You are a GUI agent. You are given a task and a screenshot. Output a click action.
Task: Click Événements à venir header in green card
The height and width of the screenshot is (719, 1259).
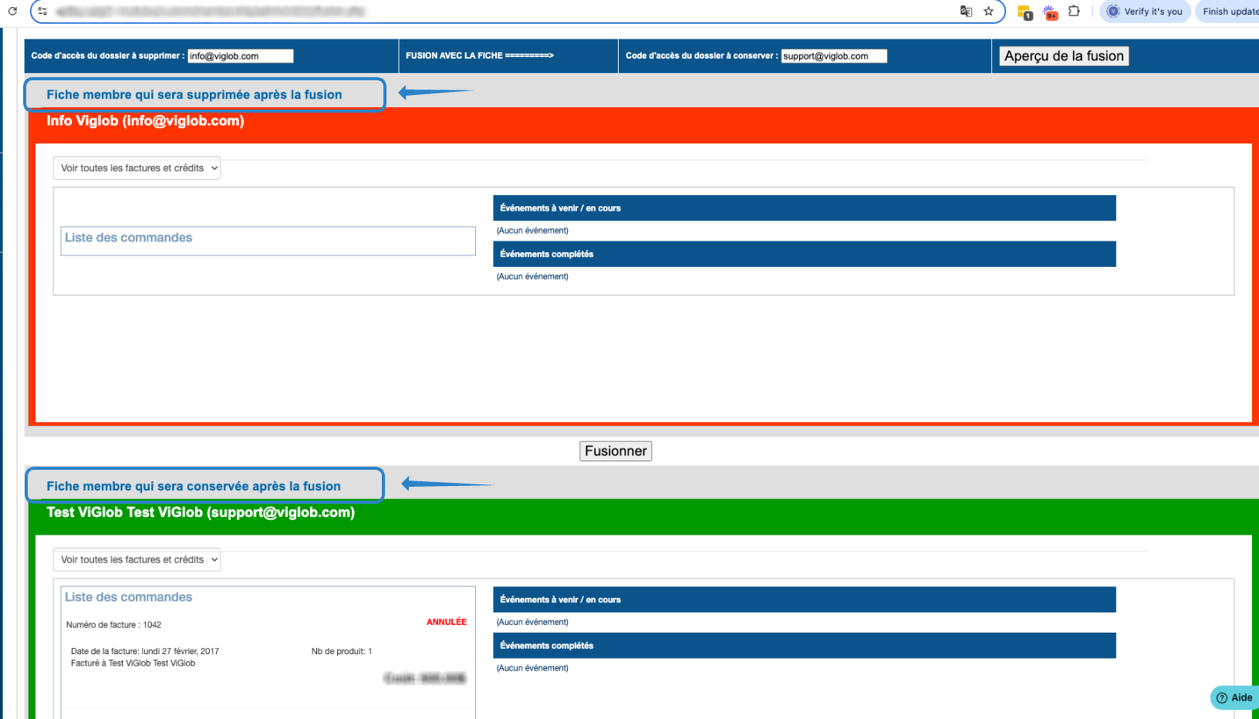(x=805, y=599)
